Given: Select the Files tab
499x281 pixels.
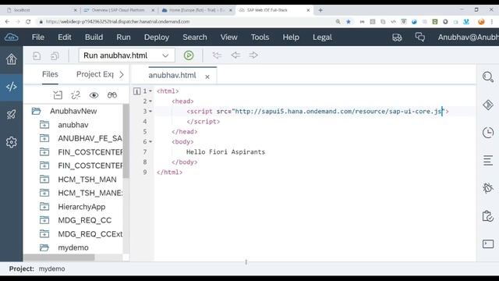Looking at the screenshot, I should click(50, 74).
